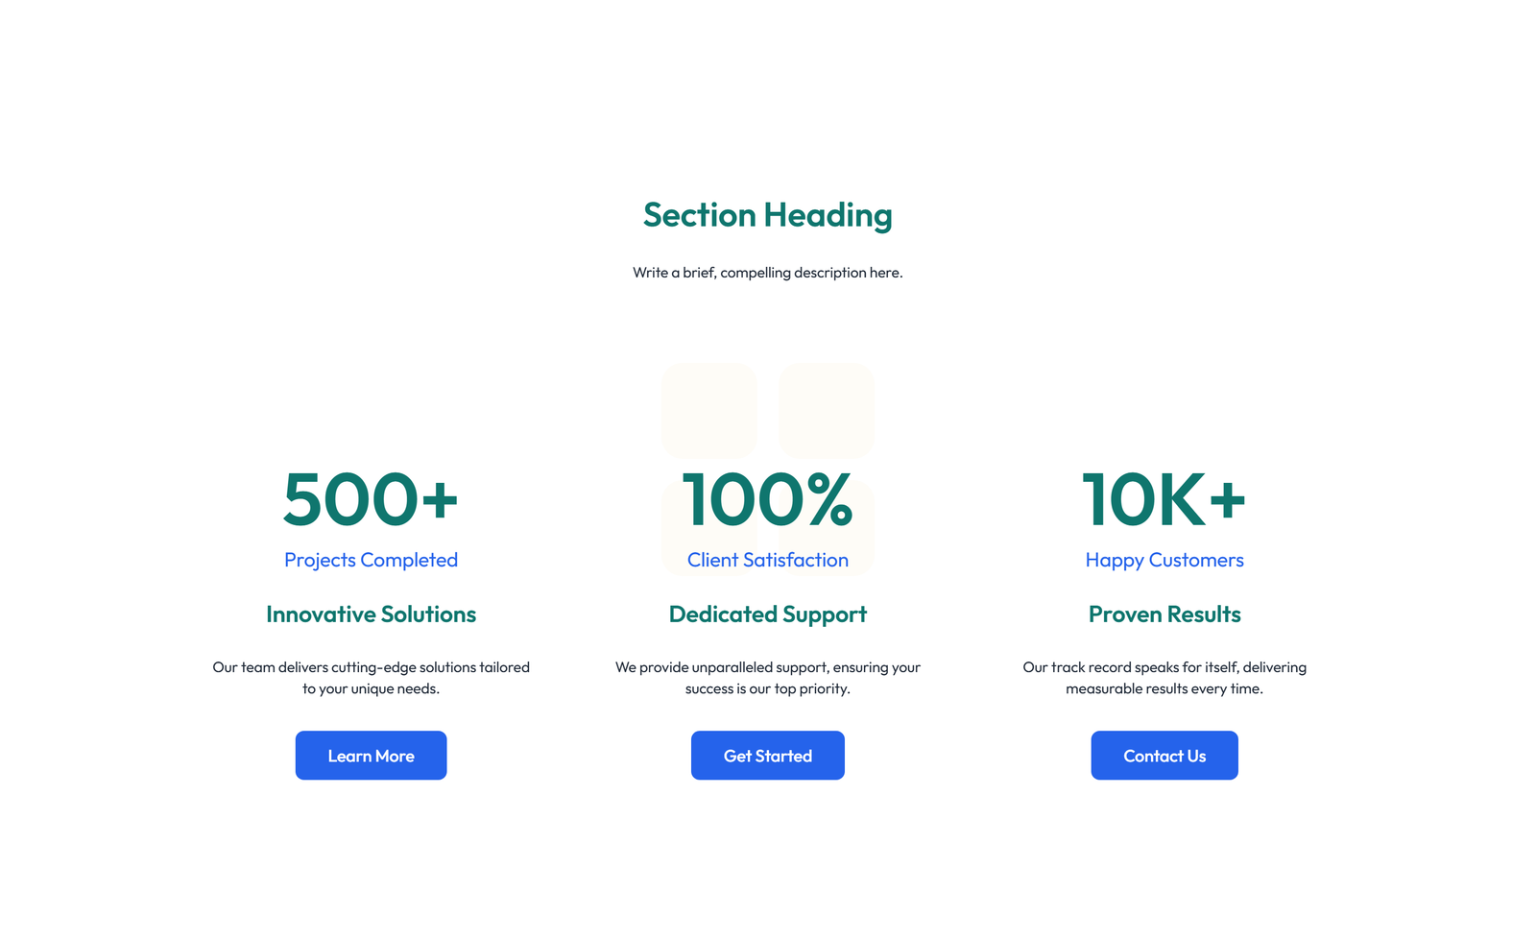This screenshot has height=939, width=1536.
Task: Click the top-right decorative square behind 100%
Action: [826, 410]
